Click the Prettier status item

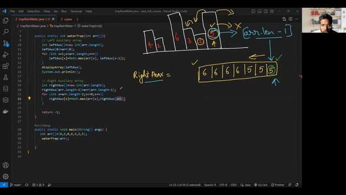click(277, 185)
